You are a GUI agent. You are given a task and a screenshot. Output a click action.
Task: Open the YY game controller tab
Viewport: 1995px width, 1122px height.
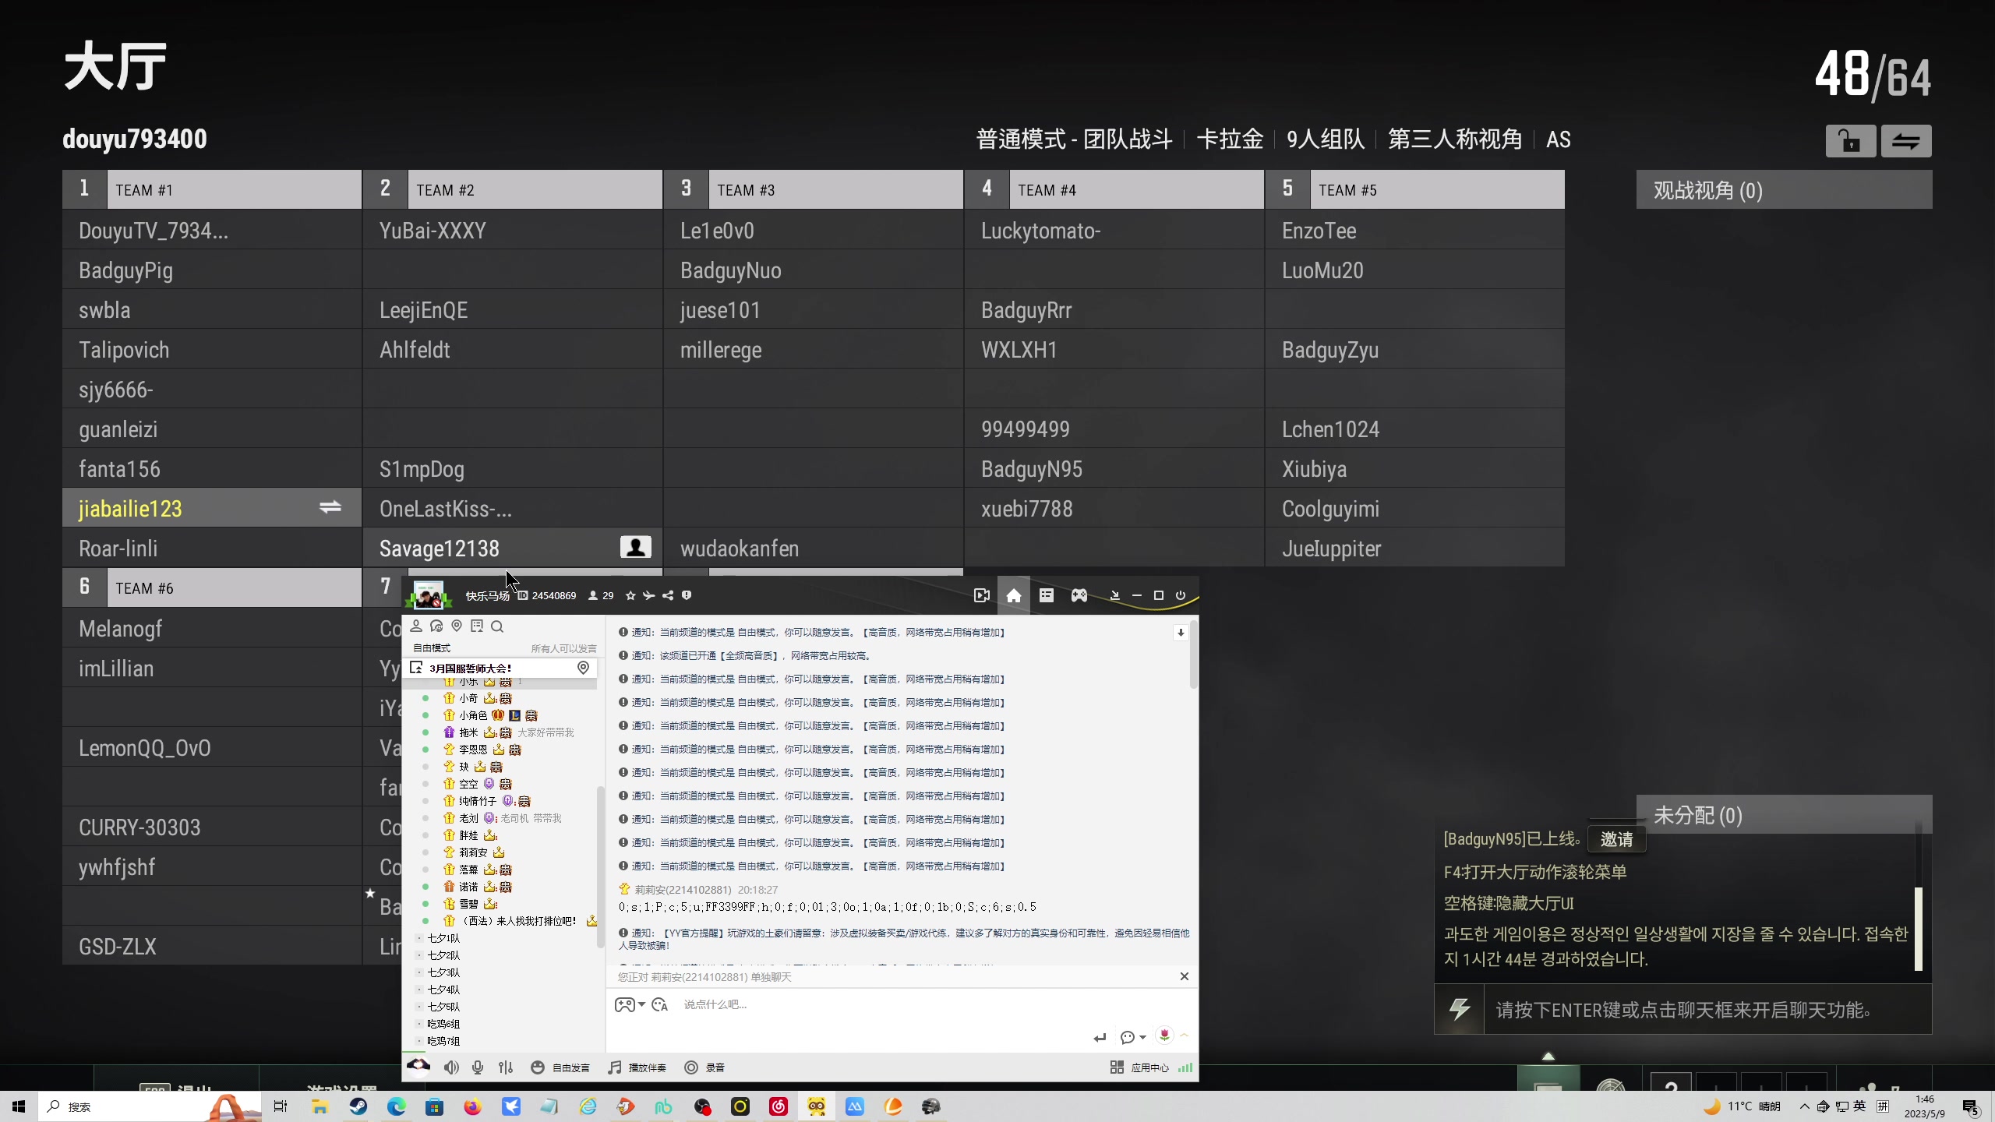(x=1079, y=595)
